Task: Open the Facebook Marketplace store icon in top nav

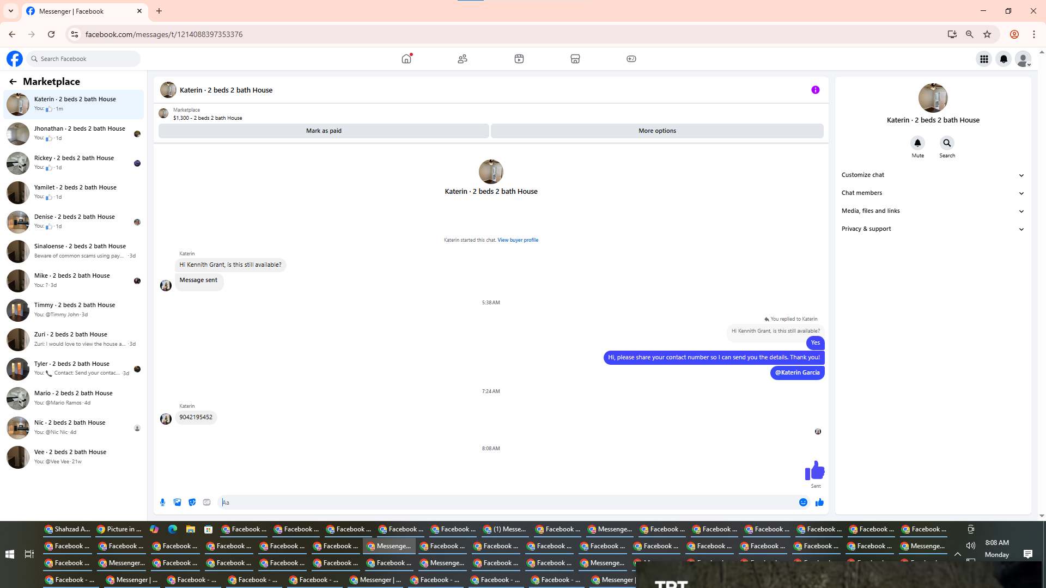Action: point(575,59)
